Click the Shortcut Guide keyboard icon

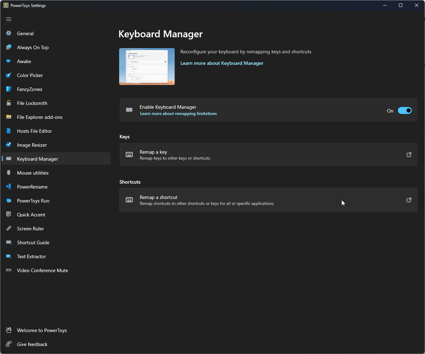tap(8, 243)
